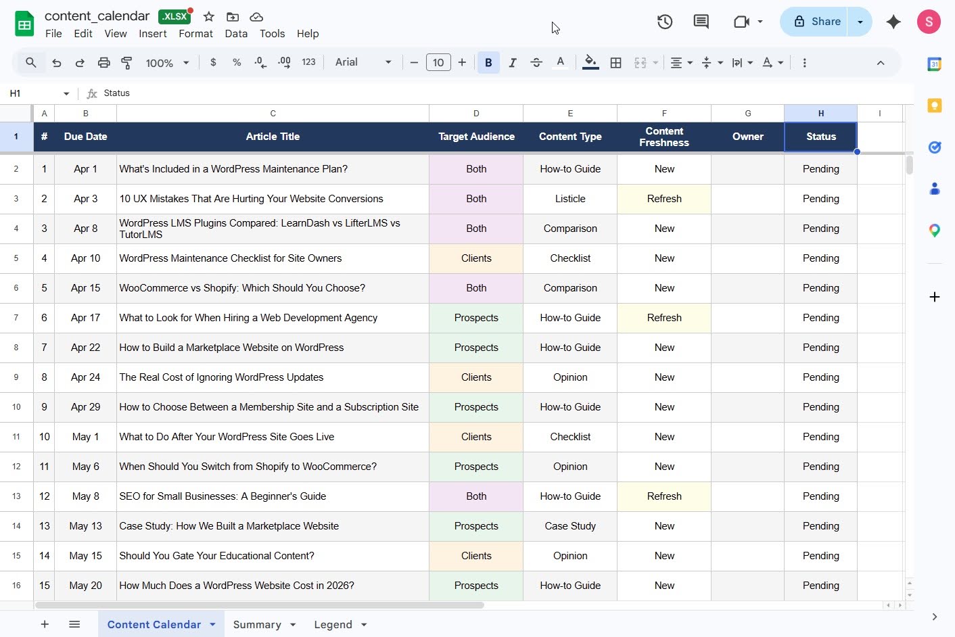Open the comments panel icon
The width and height of the screenshot is (955, 637).
coord(701,22)
